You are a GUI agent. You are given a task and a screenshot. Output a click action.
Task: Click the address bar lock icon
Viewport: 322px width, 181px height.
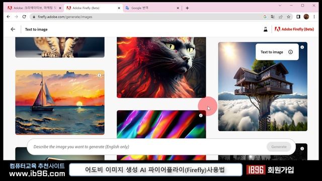[x=34, y=17]
